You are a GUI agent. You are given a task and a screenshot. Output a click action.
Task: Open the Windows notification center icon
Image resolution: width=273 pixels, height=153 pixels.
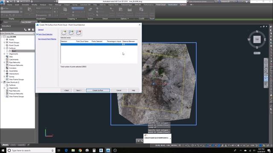(269, 150)
